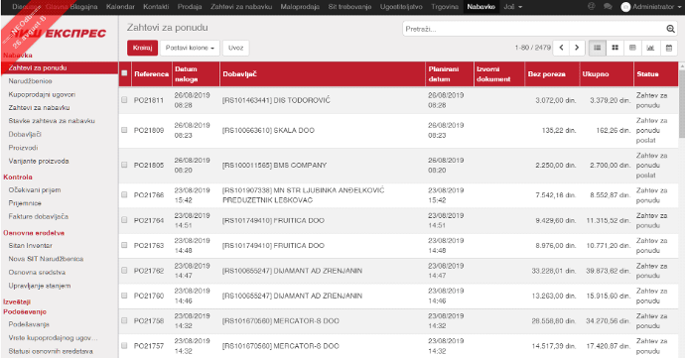685x358 pixels.
Task: Click the Administrator avatar icon
Action: 625,7
